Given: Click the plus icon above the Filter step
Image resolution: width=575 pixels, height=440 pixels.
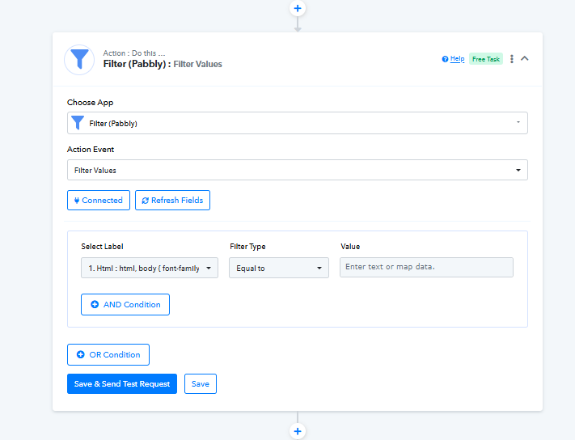Looking at the screenshot, I should click(298, 8).
